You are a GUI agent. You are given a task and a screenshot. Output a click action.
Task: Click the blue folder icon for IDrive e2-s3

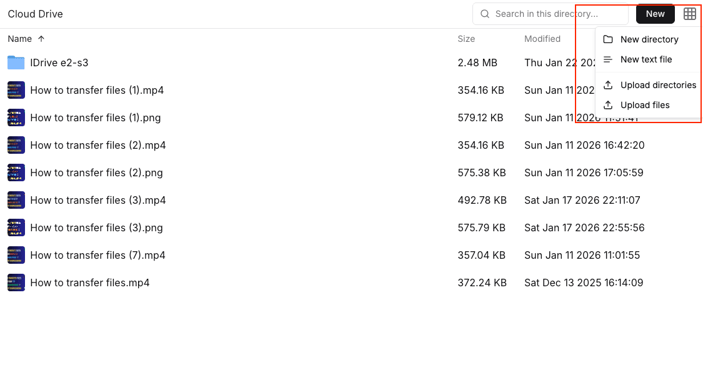[15, 62]
